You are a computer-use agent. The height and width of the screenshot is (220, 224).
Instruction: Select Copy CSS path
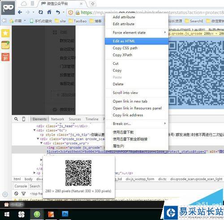point(137,48)
